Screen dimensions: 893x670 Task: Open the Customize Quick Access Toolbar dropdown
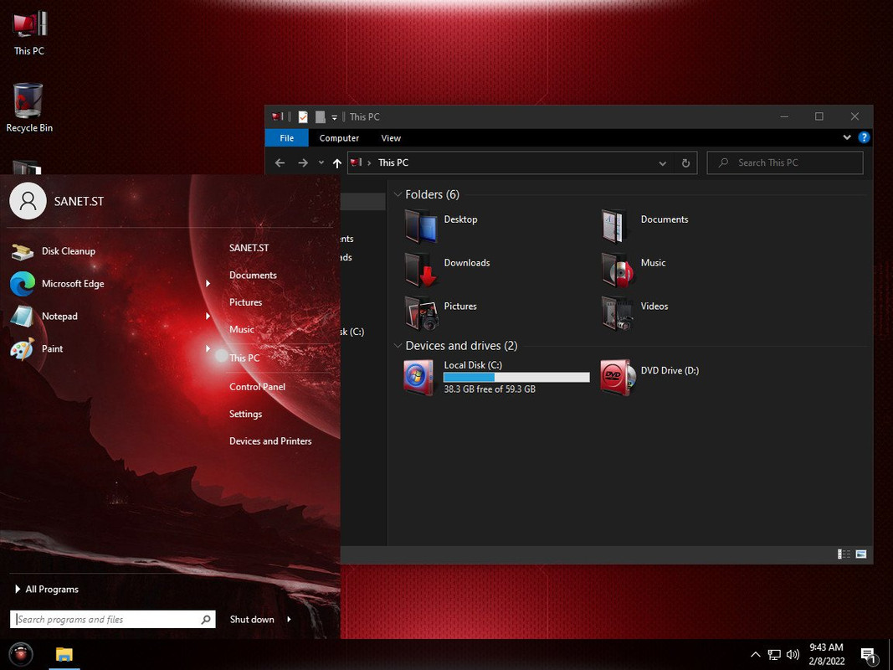tap(334, 117)
